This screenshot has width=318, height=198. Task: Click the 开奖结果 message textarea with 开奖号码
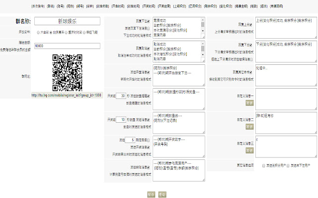[179, 147]
